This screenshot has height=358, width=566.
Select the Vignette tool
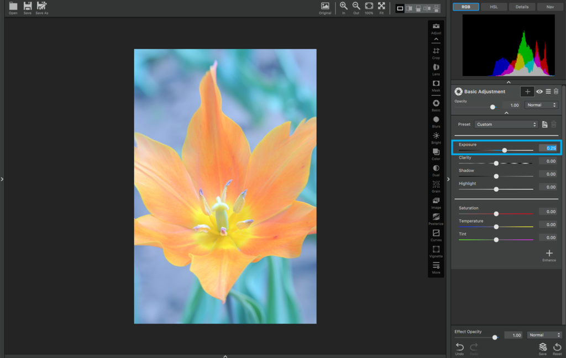tap(436, 251)
